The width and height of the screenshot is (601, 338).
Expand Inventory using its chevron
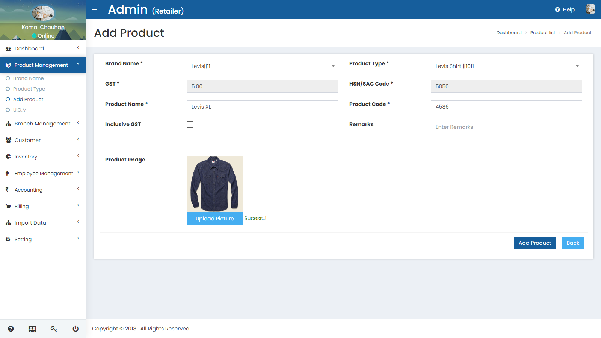click(78, 155)
